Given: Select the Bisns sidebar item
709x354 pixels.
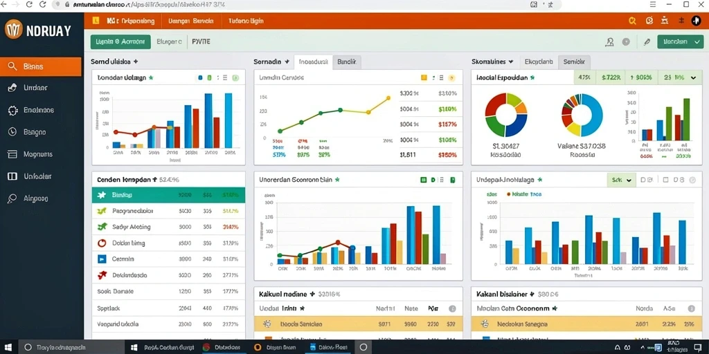Looking at the screenshot, I should 41,66.
